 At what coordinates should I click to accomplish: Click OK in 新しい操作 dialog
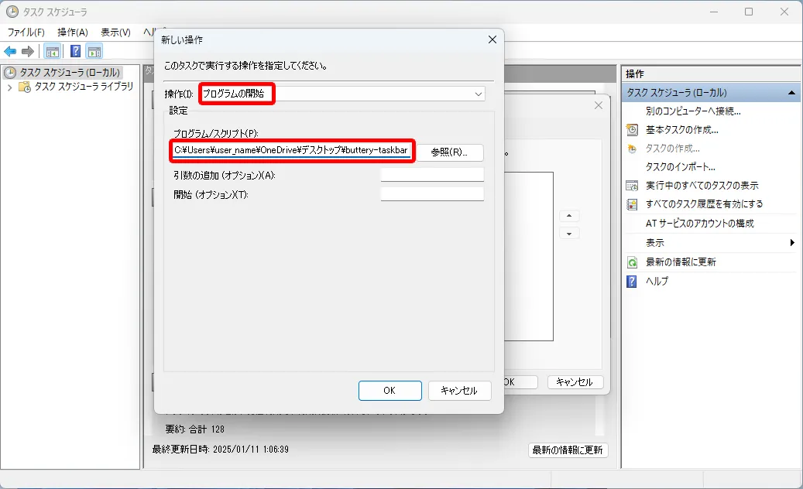pyautogui.click(x=389, y=391)
